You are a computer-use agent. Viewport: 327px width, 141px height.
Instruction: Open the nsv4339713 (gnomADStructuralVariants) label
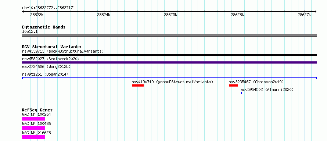(x=63, y=51)
